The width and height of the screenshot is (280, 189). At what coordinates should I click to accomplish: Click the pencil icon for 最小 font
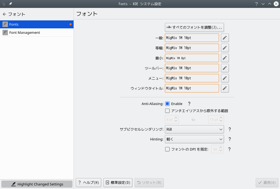pos(225,58)
